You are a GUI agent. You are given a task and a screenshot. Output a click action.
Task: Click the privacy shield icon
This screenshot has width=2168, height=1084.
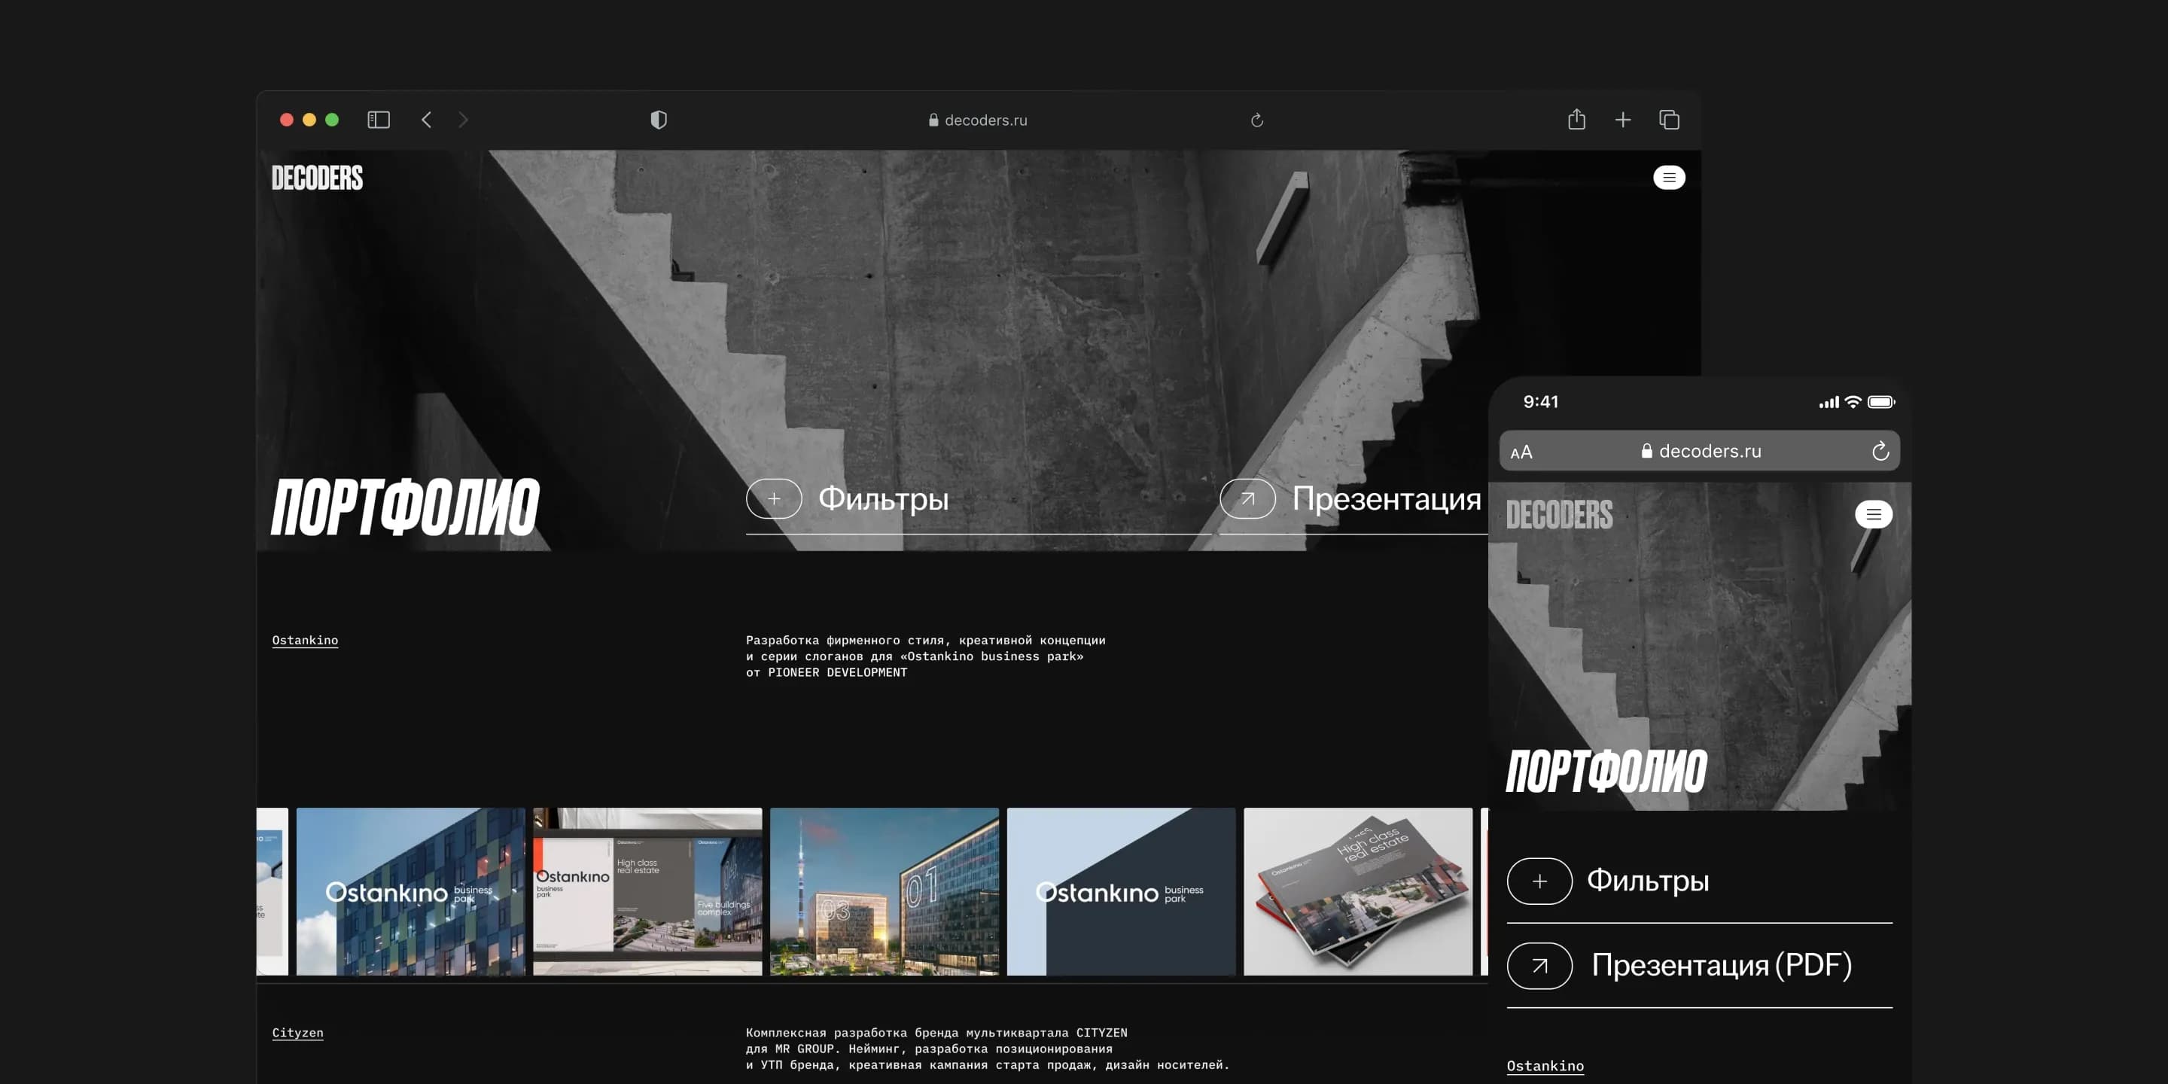[x=659, y=120]
